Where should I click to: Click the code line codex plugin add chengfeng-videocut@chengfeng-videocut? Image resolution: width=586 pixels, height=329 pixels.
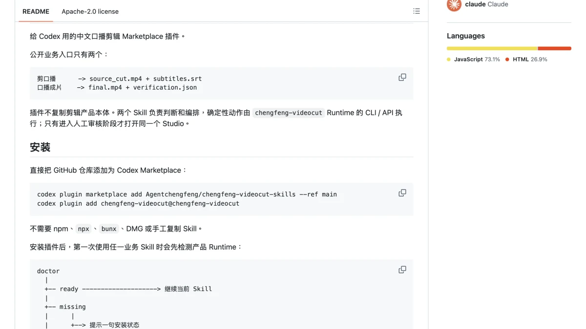138,203
